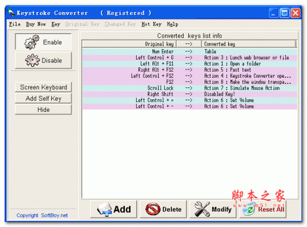Click 'Action 4 : Keystroke Converter ope...' cell

(x=248, y=76)
